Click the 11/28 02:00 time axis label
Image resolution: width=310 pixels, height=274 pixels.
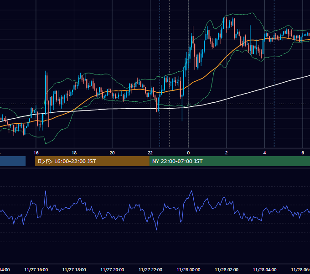pos(227,269)
